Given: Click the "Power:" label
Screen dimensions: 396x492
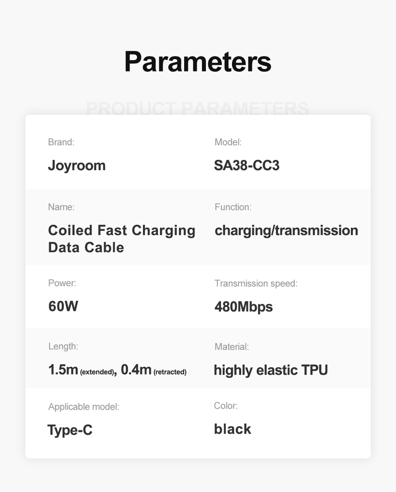Looking at the screenshot, I should pyautogui.click(x=62, y=284).
